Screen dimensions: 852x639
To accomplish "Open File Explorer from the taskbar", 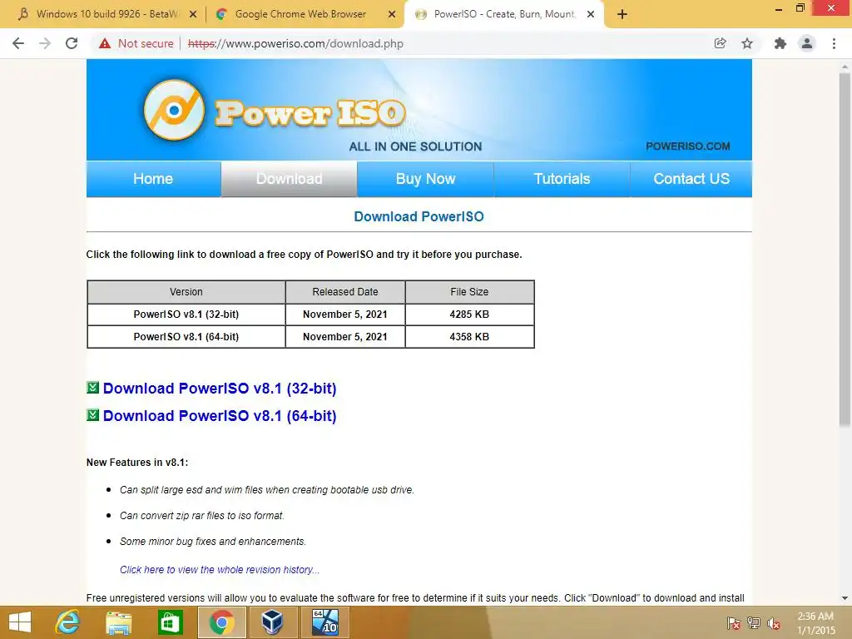I will pos(118,622).
